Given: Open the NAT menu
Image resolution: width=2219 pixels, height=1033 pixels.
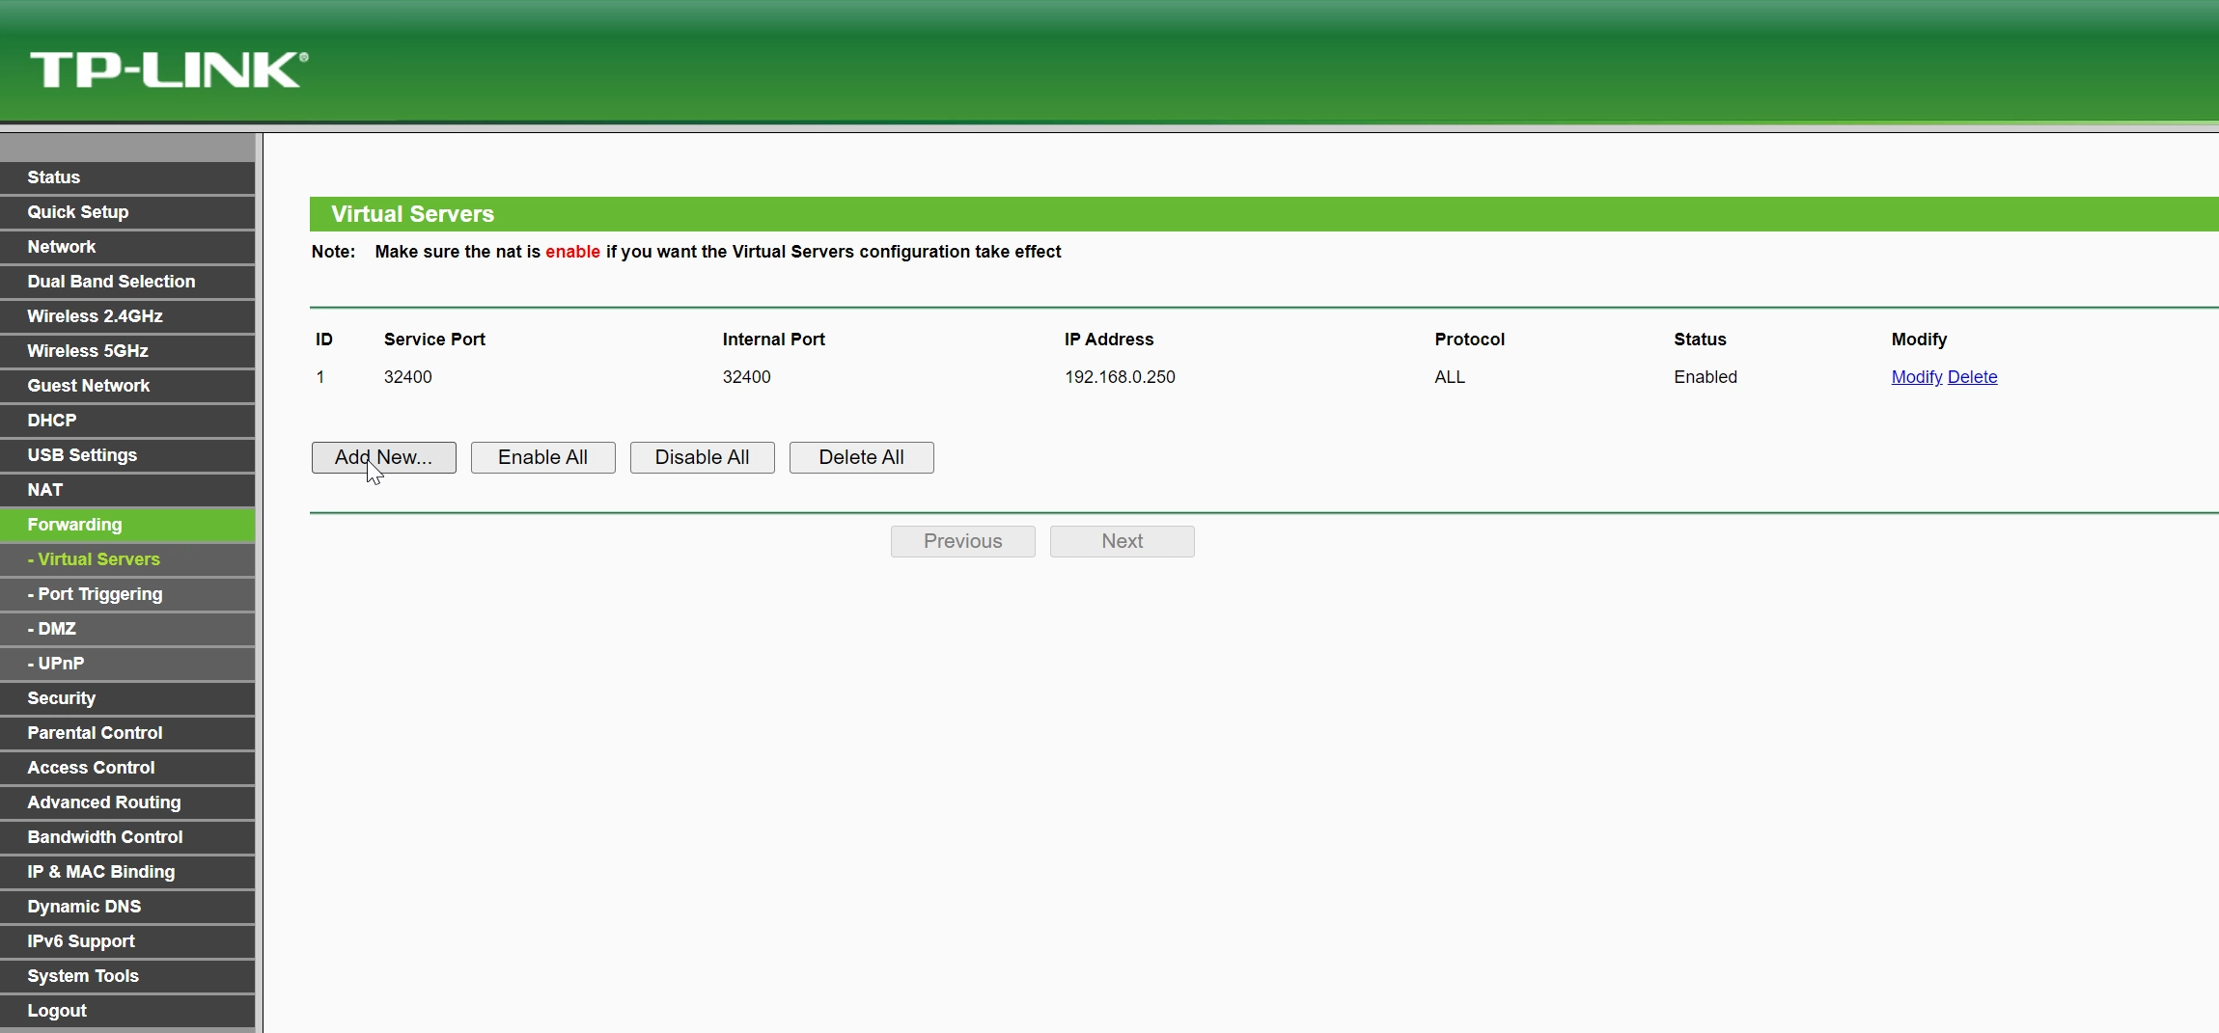Looking at the screenshot, I should pyautogui.click(x=127, y=490).
